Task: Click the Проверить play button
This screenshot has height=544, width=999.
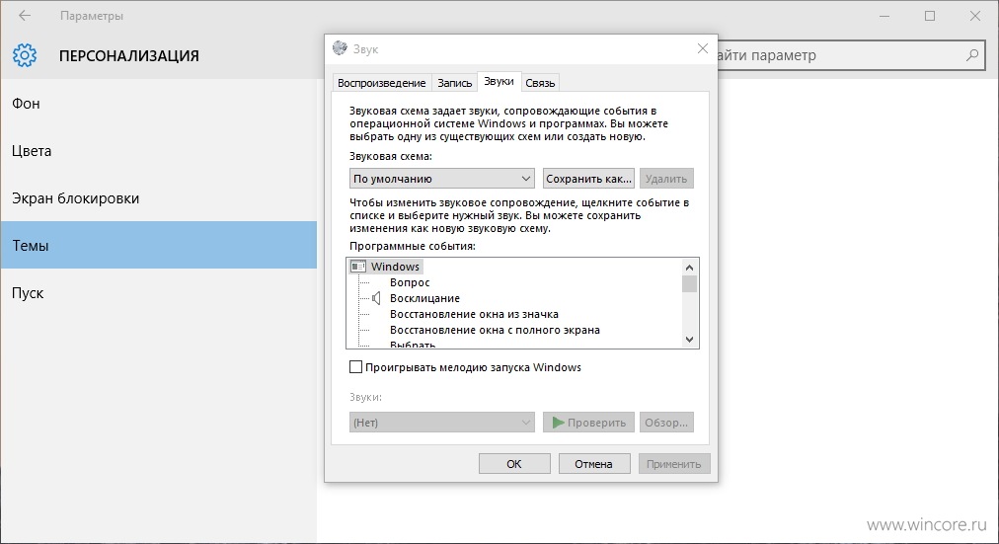Action: (x=588, y=423)
